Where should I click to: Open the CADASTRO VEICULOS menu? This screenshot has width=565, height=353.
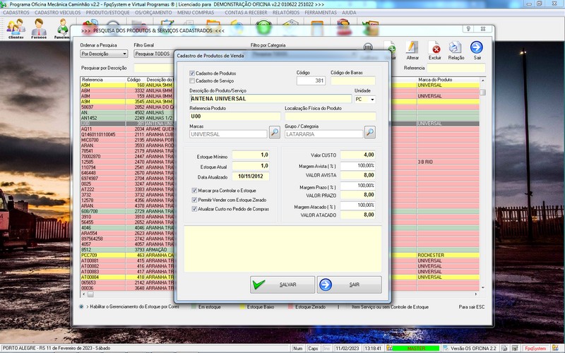[58, 12]
